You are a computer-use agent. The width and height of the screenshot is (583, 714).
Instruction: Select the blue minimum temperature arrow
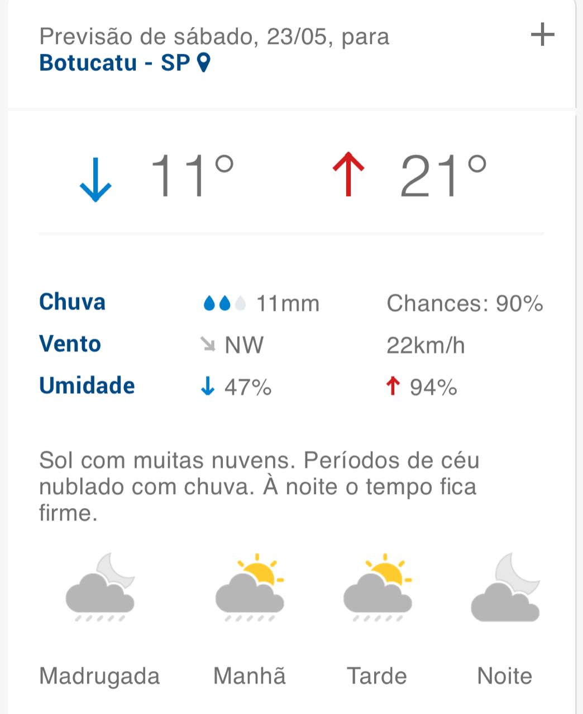[95, 178]
